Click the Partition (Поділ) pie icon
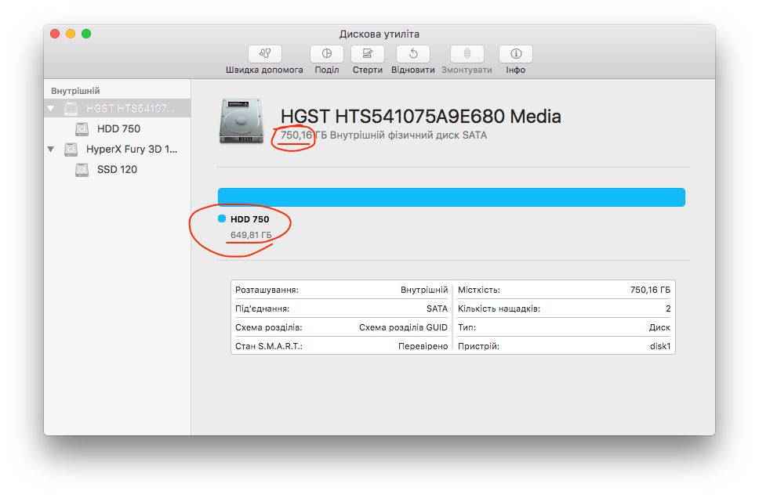This screenshot has height=498, width=759. [327, 54]
